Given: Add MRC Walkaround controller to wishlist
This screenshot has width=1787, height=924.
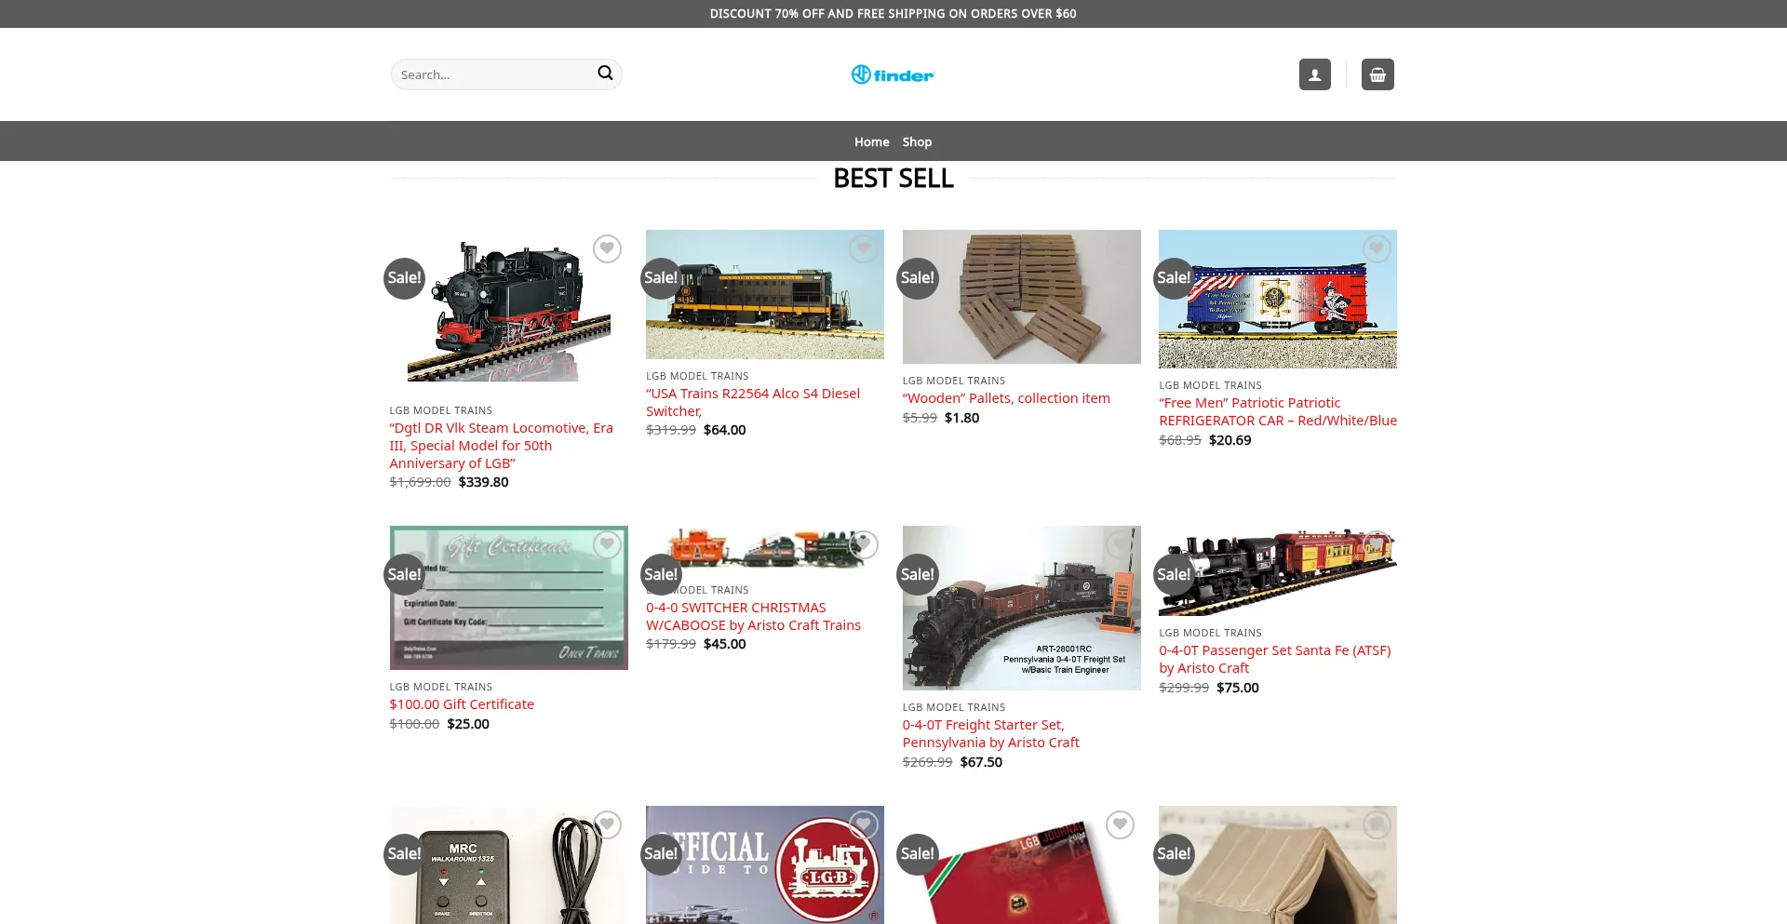Looking at the screenshot, I should pos(607,824).
